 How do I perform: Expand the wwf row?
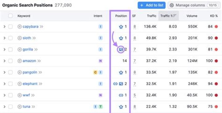pos(4,95)
